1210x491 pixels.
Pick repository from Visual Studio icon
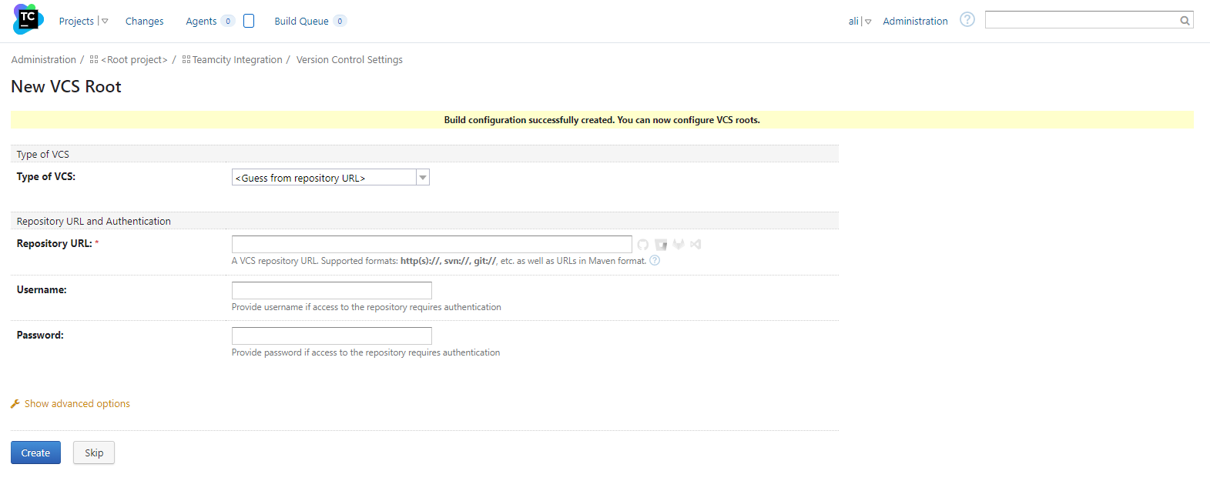695,245
